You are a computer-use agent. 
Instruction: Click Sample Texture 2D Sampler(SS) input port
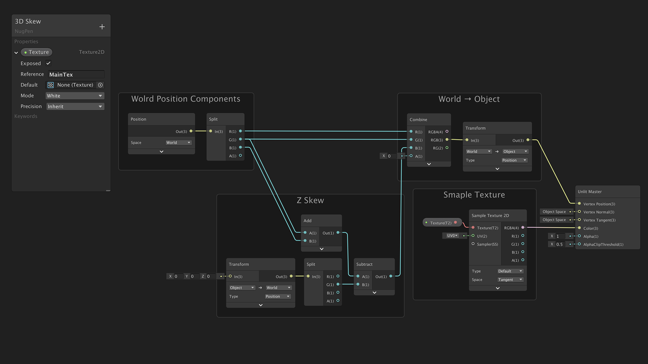pos(473,244)
